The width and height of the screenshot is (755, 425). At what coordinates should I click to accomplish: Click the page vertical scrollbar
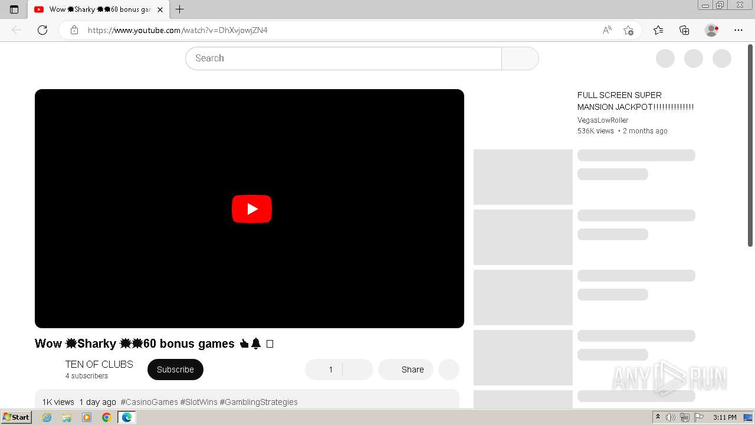750,146
